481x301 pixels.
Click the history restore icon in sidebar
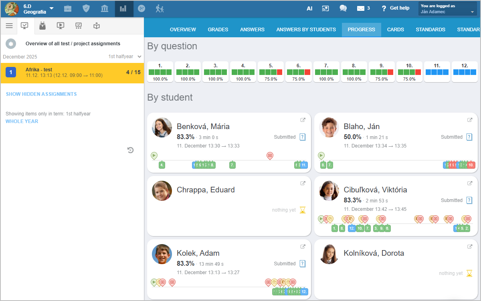pos(130,150)
